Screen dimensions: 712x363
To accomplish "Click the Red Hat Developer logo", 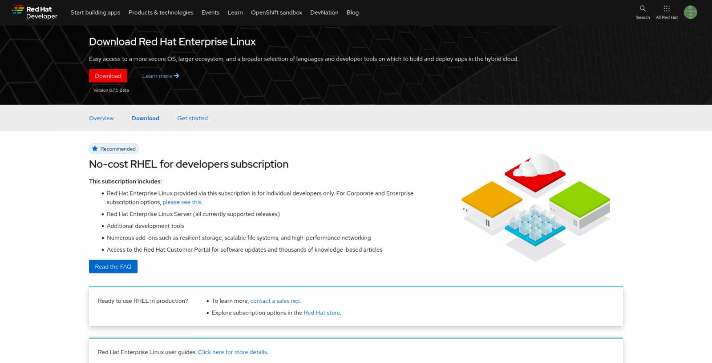I will point(35,12).
